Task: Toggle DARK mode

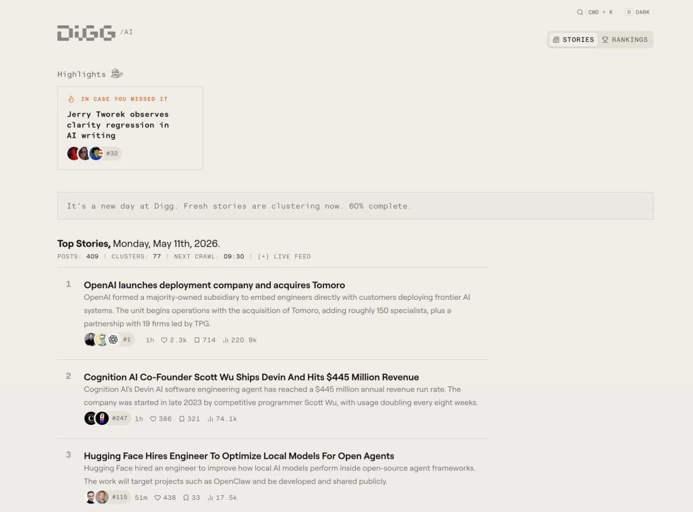Action: tap(638, 12)
